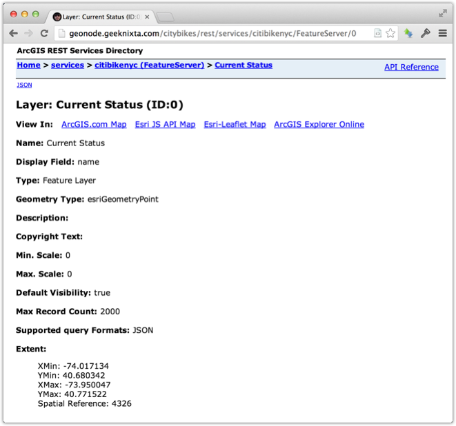The width and height of the screenshot is (456, 426).
Task: Click the browser forward arrow
Action: pos(28,33)
